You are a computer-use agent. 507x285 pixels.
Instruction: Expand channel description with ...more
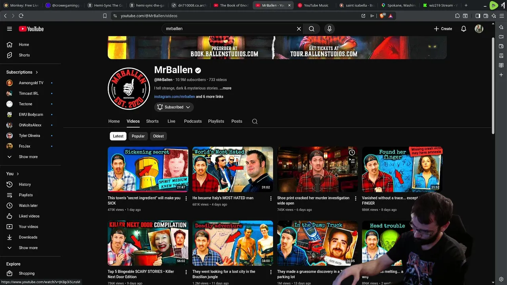pyautogui.click(x=225, y=88)
